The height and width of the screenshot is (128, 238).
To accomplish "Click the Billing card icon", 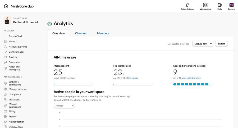I will click(x=5, y=111).
